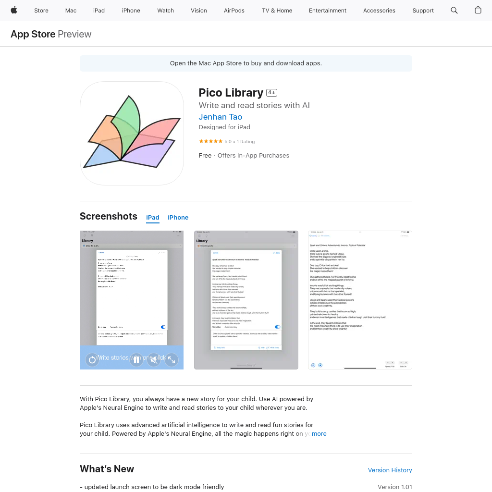
Task: Select the filled radio button in third screenshot
Action: click(320, 365)
